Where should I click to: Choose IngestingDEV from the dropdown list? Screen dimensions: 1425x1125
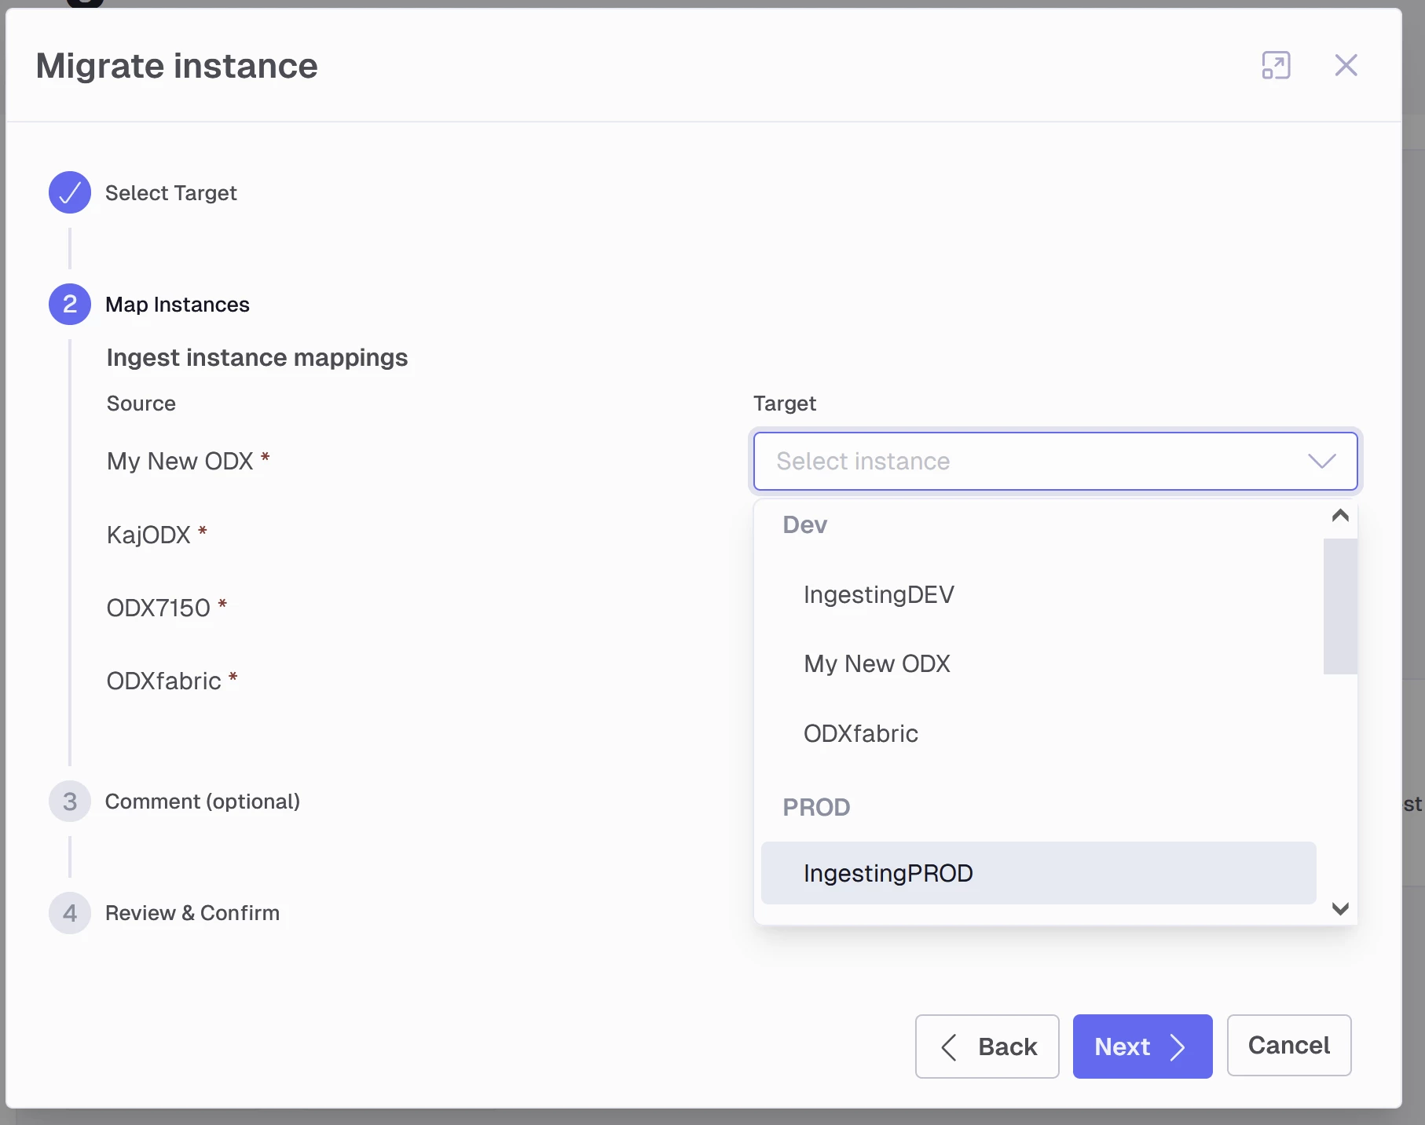878,594
